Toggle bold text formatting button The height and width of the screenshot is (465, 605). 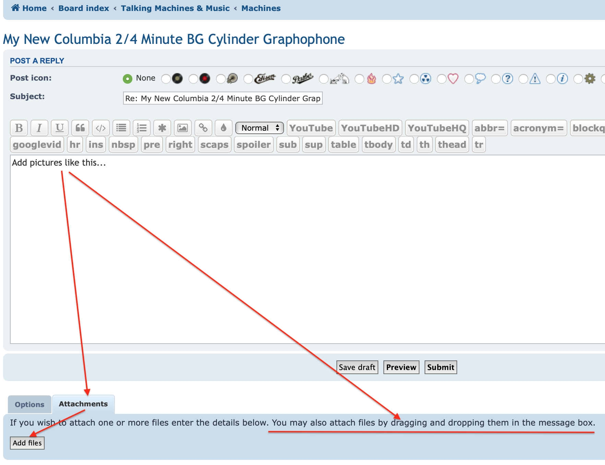[x=19, y=128]
